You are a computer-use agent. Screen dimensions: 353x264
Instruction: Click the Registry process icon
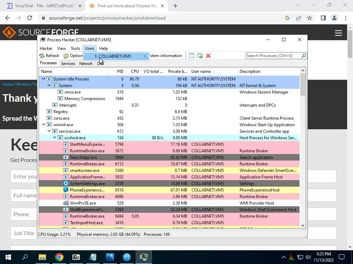tap(49, 112)
